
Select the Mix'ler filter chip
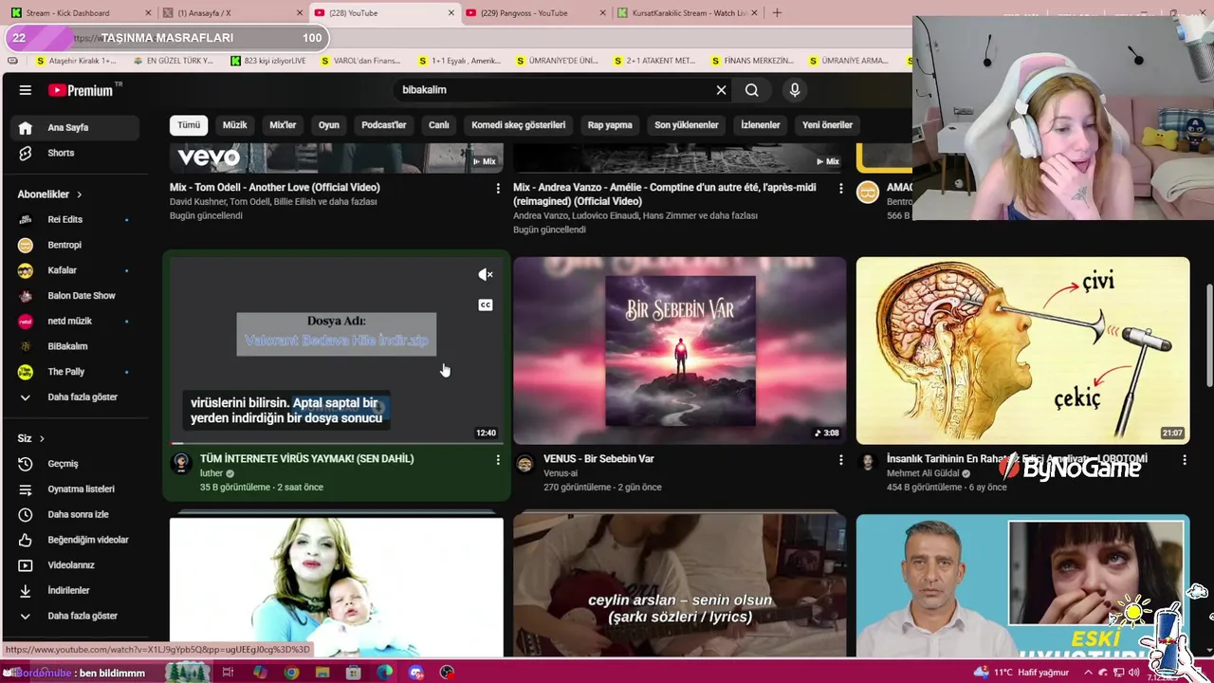tap(283, 125)
